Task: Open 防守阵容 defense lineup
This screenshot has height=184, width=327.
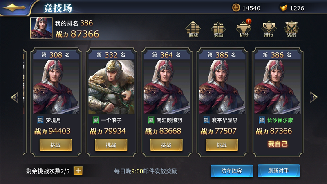Action: point(232,171)
